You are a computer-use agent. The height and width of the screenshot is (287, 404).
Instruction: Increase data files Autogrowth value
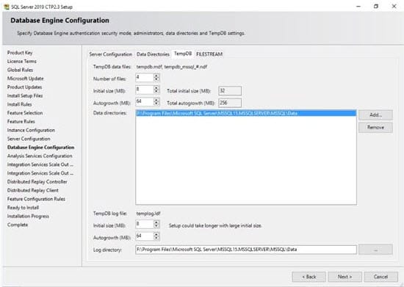pos(156,100)
